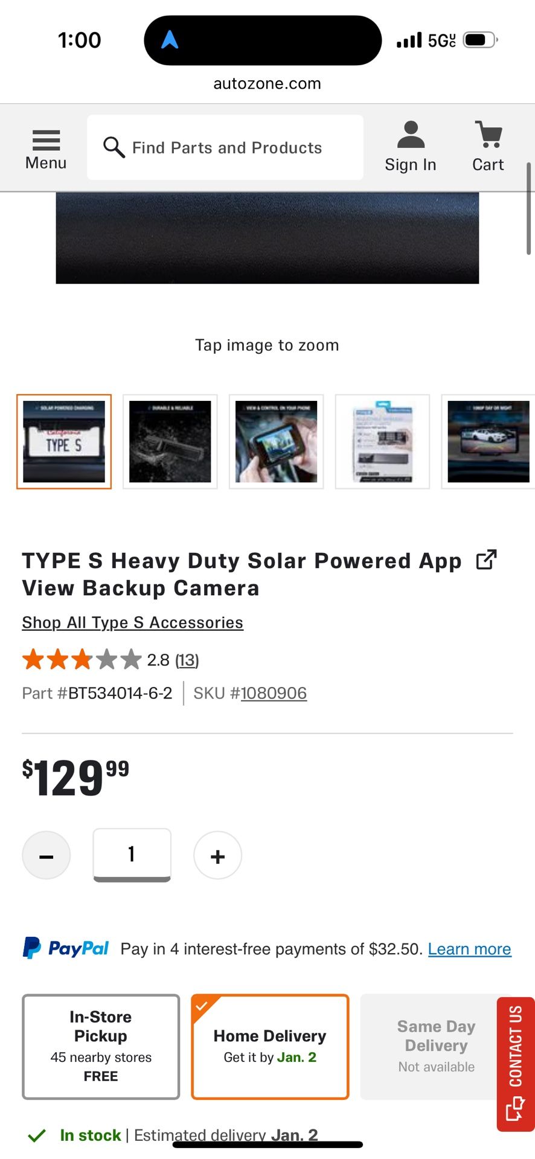Increase quantity with the plus button
This screenshot has height=1159, width=535.
coord(217,855)
